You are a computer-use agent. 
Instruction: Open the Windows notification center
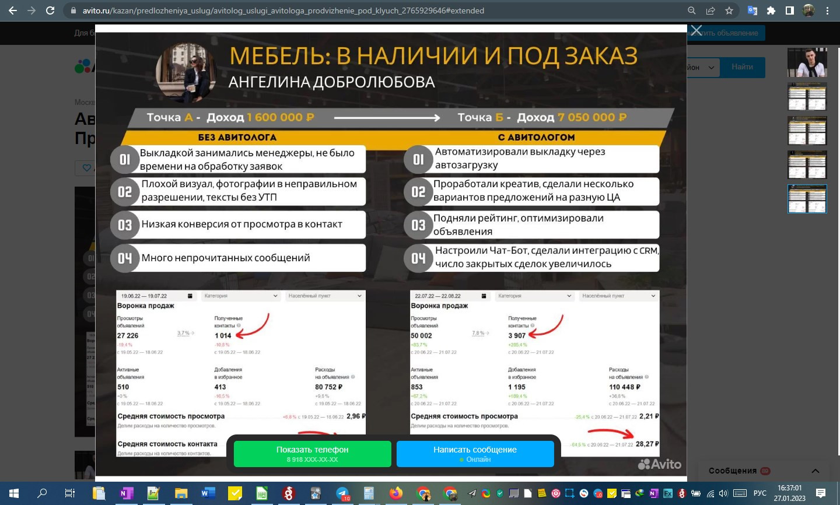(x=820, y=493)
